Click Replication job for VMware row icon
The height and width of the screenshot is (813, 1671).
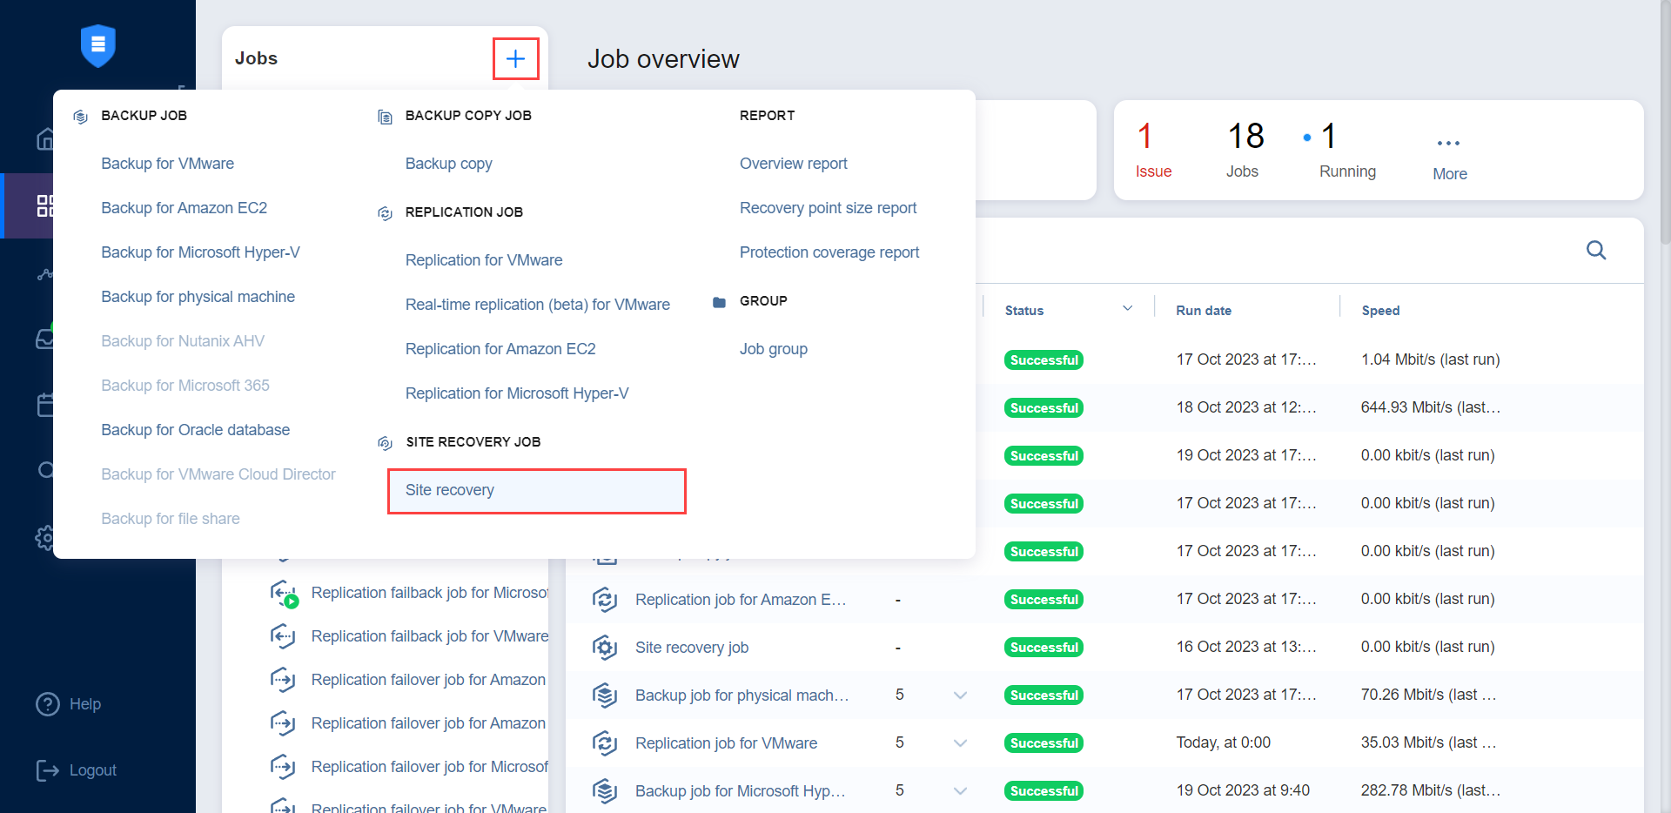tap(605, 743)
